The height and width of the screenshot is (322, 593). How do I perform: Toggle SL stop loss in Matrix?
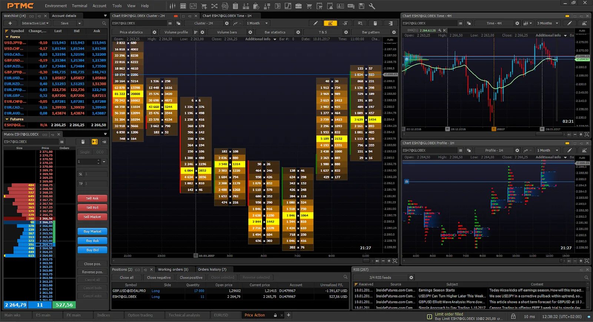80,174
